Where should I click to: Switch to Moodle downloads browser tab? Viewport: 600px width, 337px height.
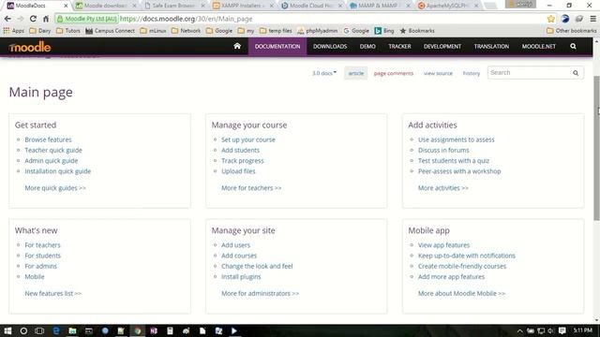pyautogui.click(x=105, y=6)
